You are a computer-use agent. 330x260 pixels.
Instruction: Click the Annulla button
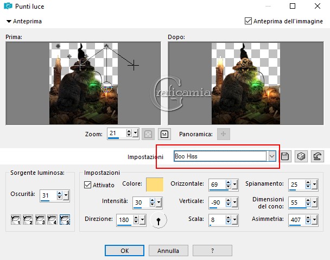(168, 251)
